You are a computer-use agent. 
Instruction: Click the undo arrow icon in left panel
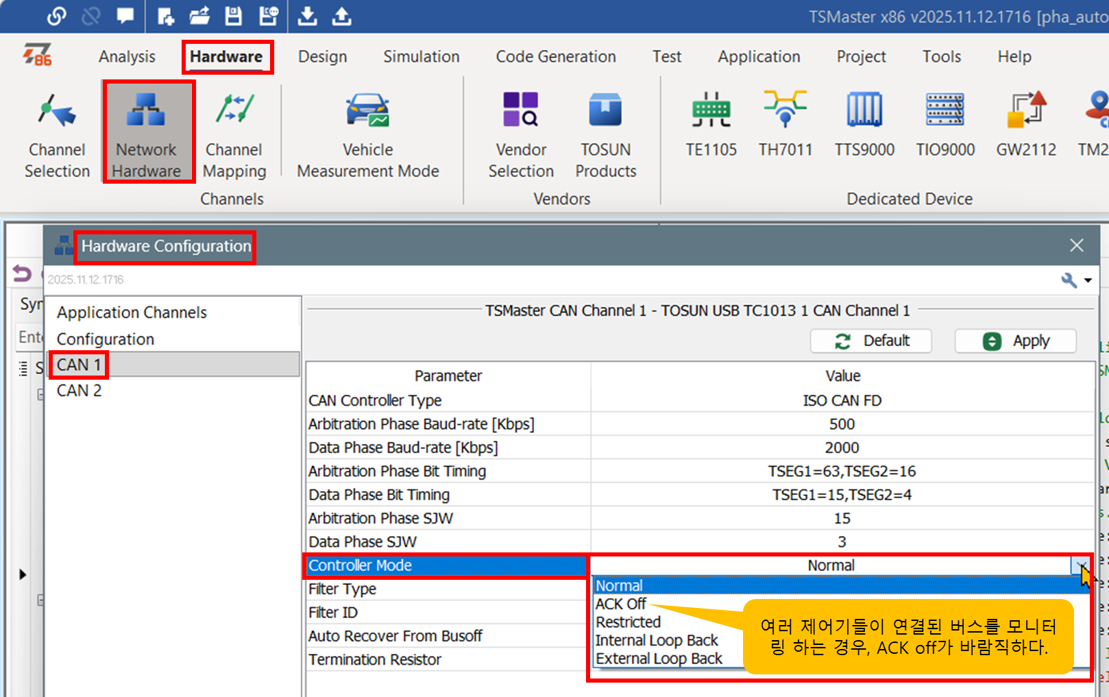tap(22, 274)
